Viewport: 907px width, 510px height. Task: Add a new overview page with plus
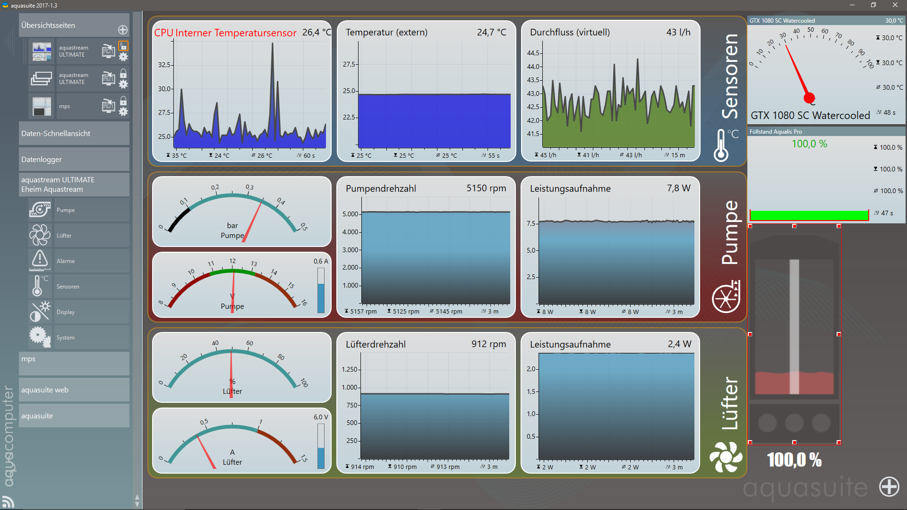point(123,30)
